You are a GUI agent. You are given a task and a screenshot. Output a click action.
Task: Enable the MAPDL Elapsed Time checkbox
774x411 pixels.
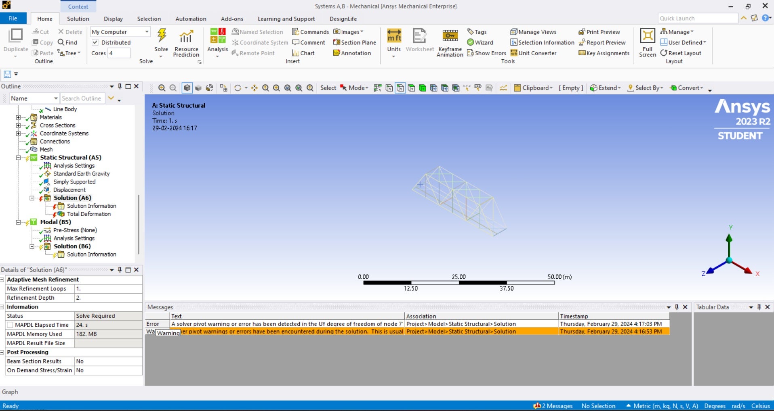coord(10,325)
